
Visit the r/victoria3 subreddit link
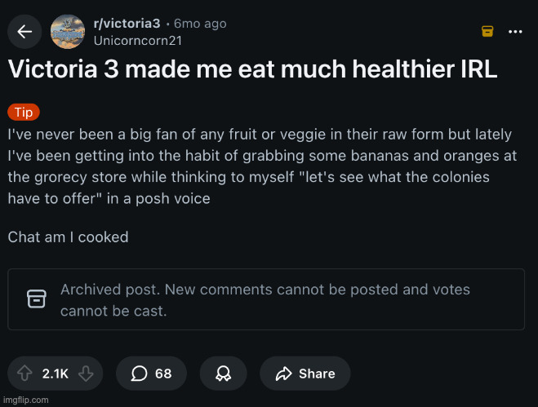click(x=127, y=24)
